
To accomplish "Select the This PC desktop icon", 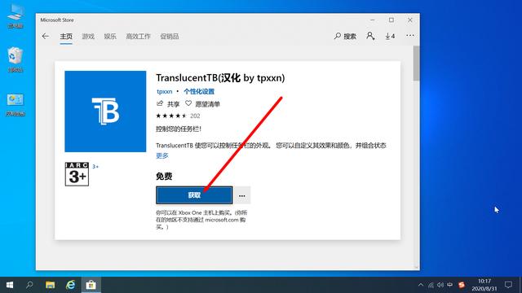I will point(15,16).
